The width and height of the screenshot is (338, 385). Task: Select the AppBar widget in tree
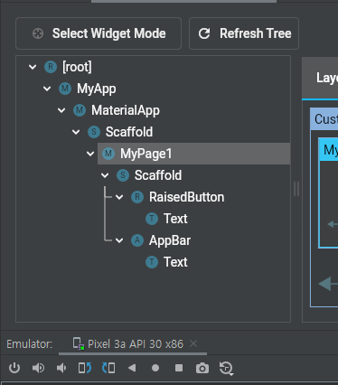click(170, 240)
